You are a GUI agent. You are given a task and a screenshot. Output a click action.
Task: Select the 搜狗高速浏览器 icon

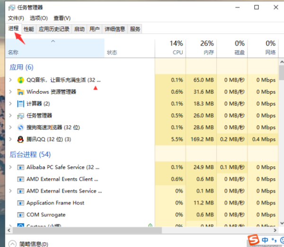(x=20, y=128)
